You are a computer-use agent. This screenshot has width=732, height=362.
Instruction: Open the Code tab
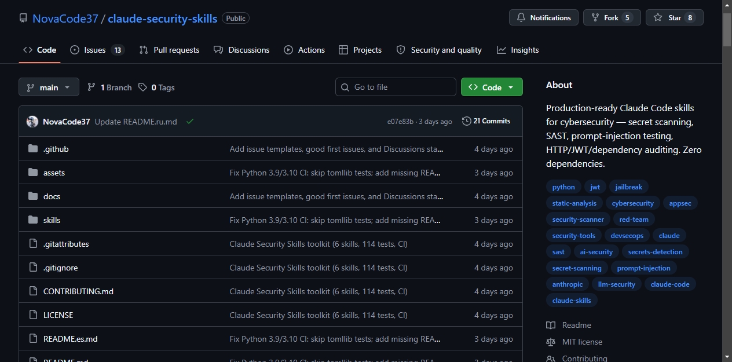[x=39, y=50]
